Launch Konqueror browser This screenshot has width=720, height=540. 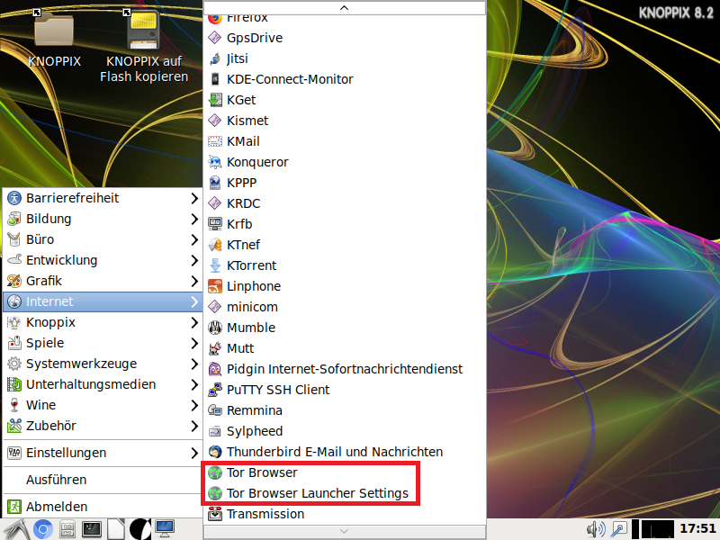click(x=345, y=162)
